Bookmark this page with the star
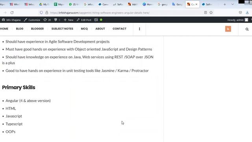This screenshot has height=142, width=252. point(211,13)
